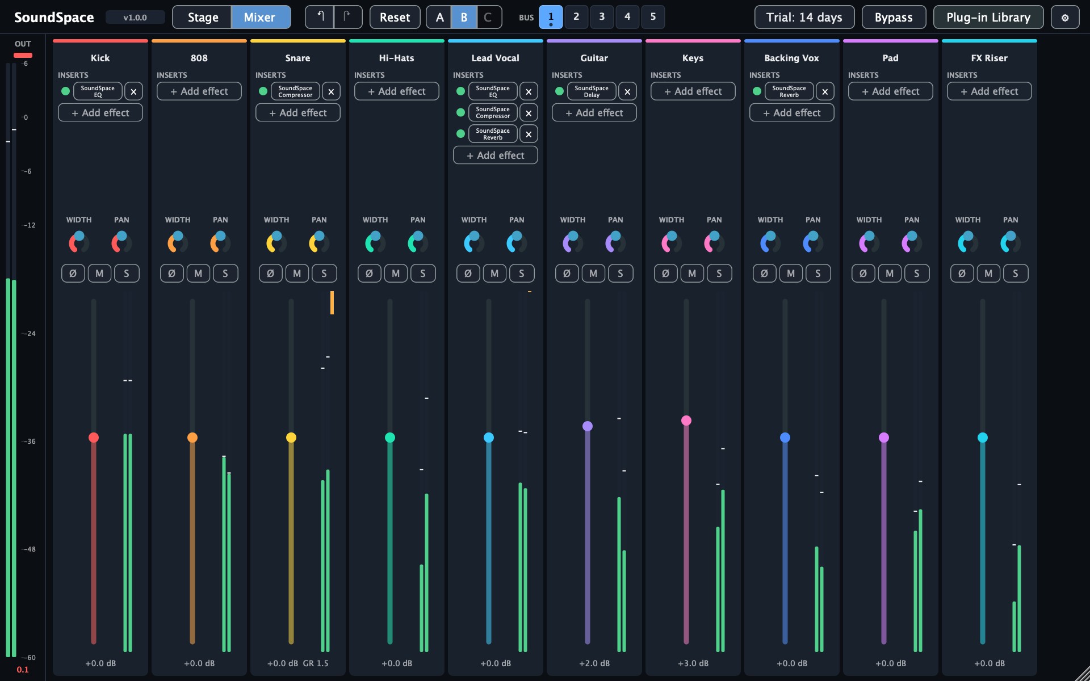Open settings gear icon
This screenshot has width=1090, height=681.
pyautogui.click(x=1065, y=17)
